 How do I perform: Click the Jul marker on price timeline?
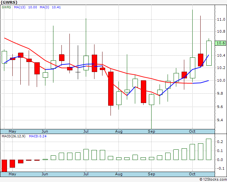[x=86, y=131]
